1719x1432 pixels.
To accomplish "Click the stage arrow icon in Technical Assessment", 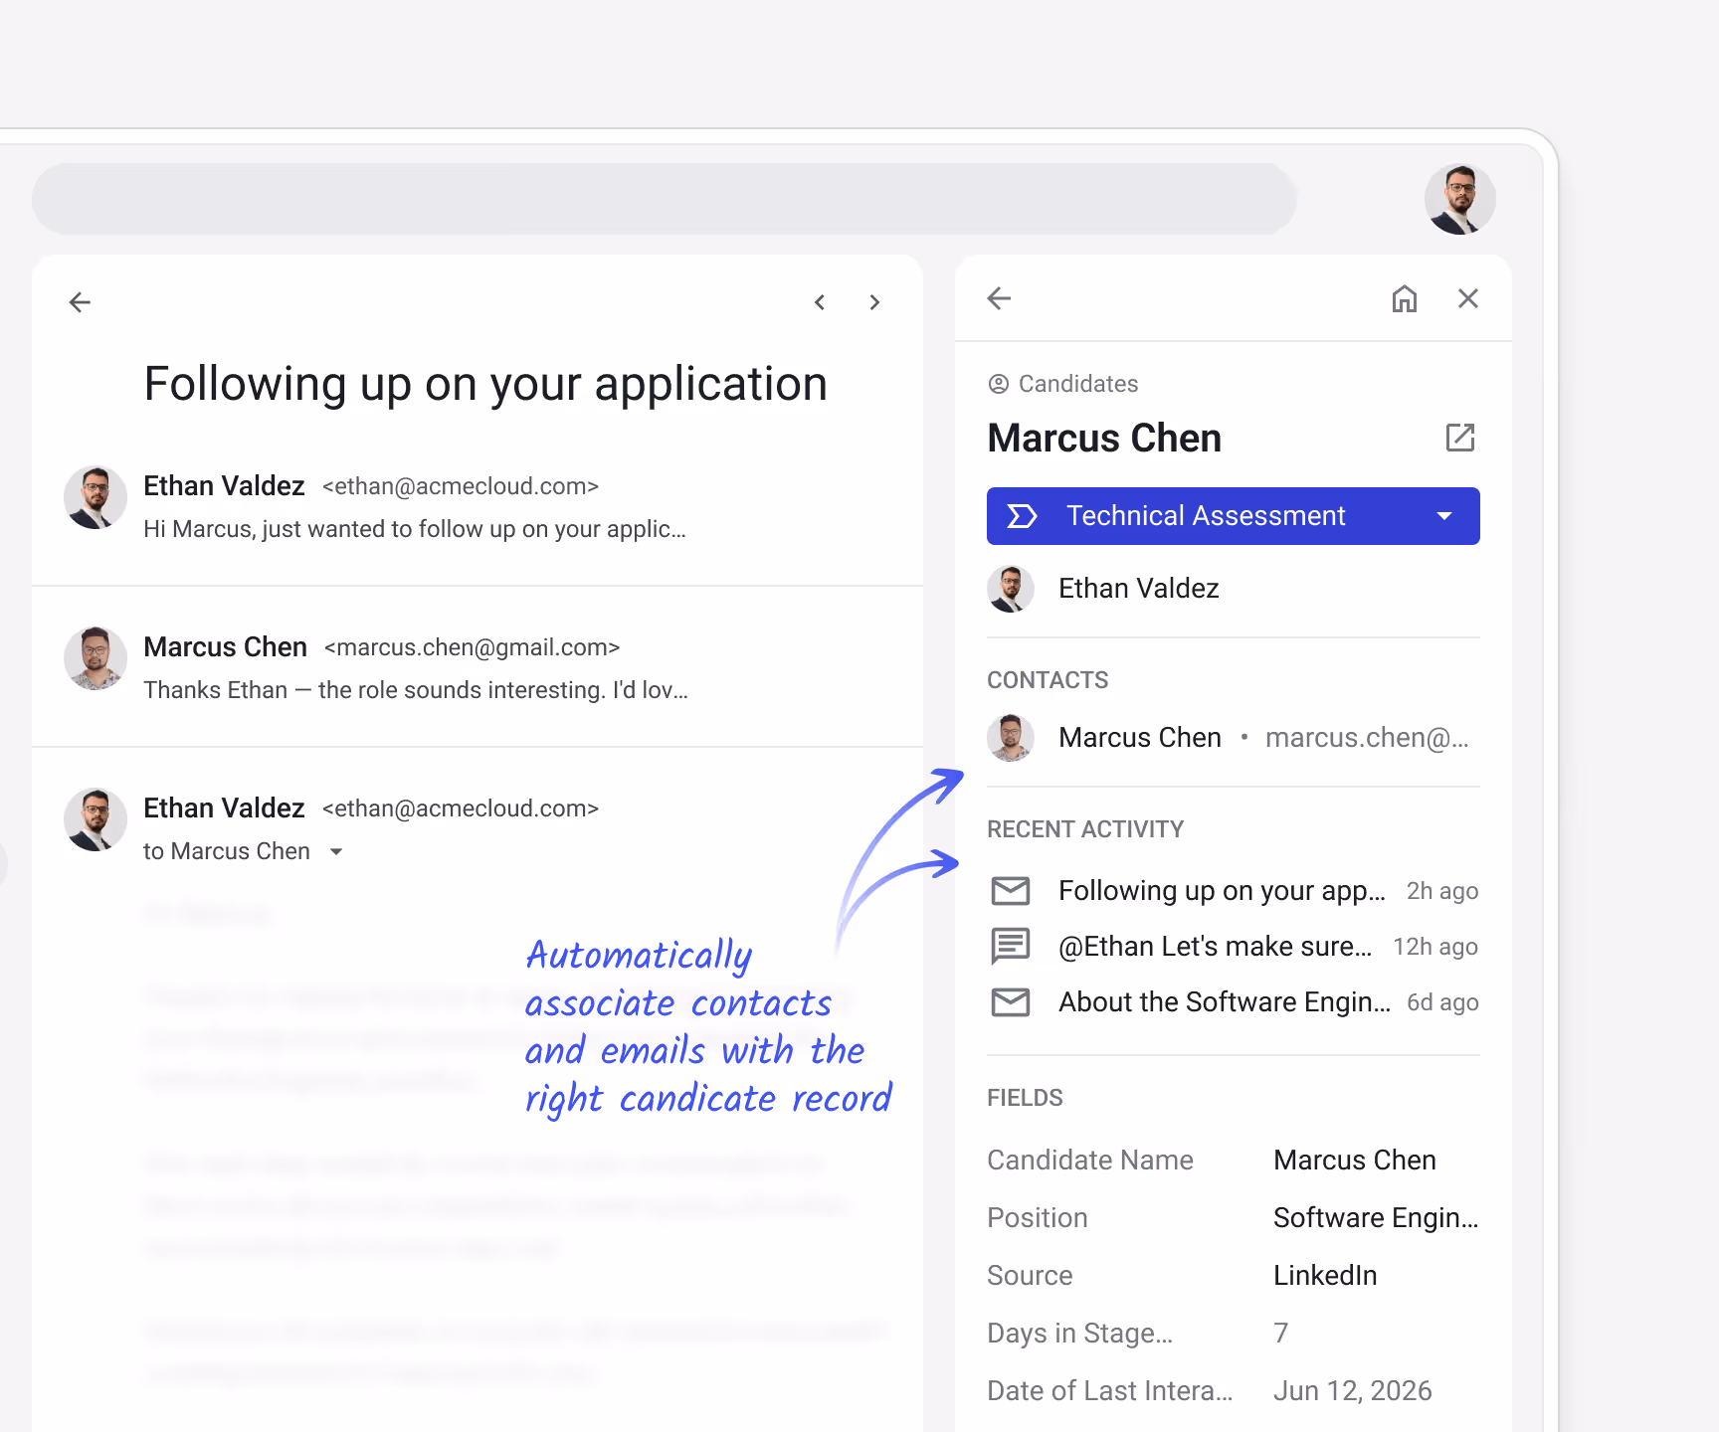I will tap(1023, 516).
